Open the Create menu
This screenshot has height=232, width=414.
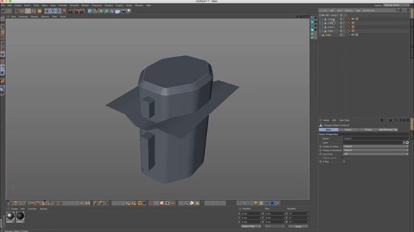[x=18, y=5]
